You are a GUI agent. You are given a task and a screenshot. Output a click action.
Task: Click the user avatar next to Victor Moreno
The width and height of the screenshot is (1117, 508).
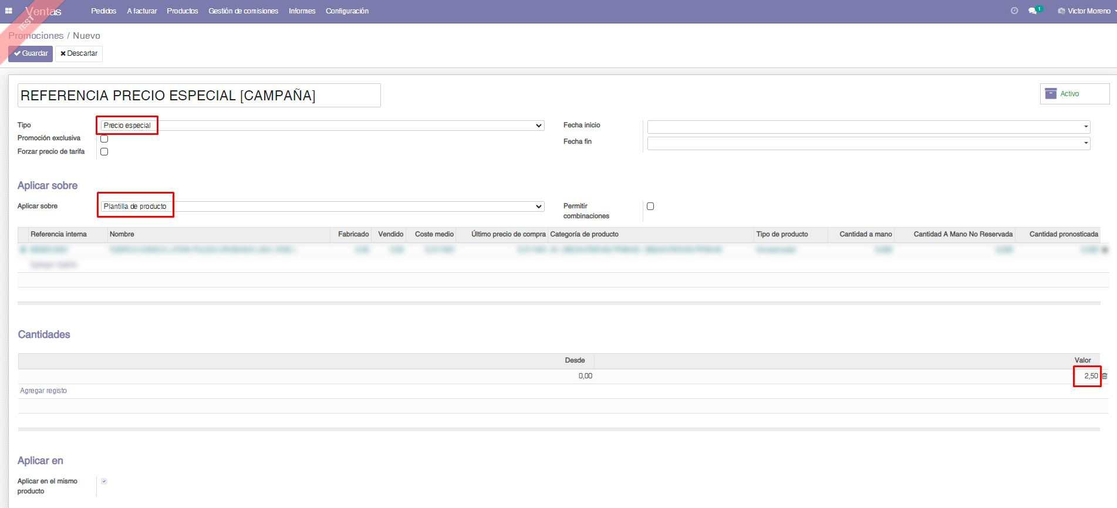point(1061,11)
